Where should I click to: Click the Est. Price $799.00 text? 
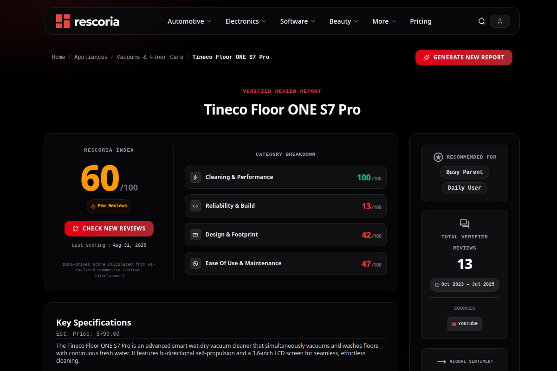click(x=88, y=334)
